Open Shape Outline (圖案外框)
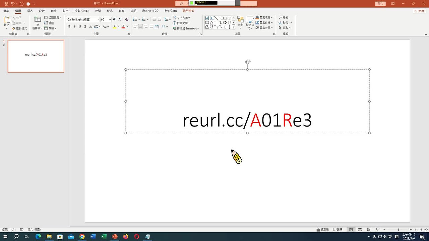429x241 pixels. point(264,22)
